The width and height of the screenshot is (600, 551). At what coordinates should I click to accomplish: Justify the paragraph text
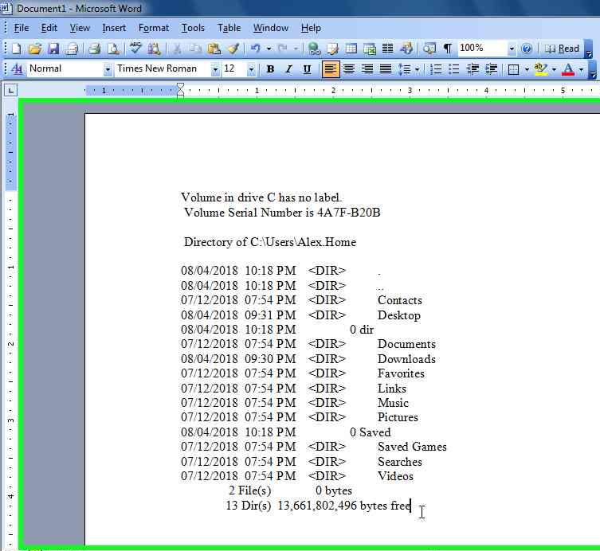point(386,69)
